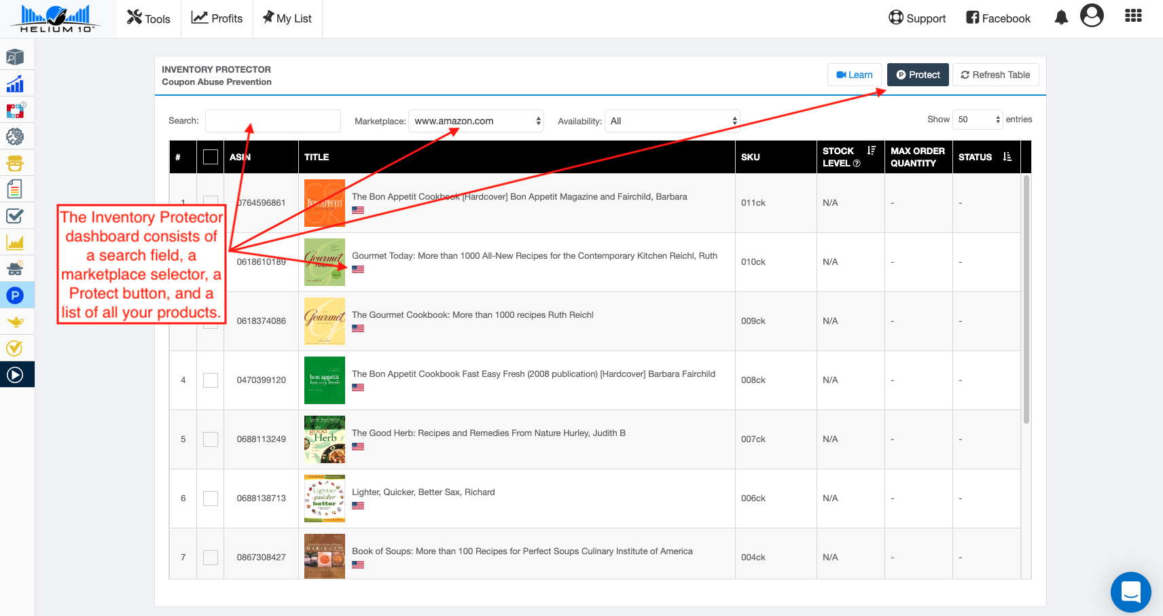
Task: Open Frankenstein keyword processor icon
Action: point(15,163)
